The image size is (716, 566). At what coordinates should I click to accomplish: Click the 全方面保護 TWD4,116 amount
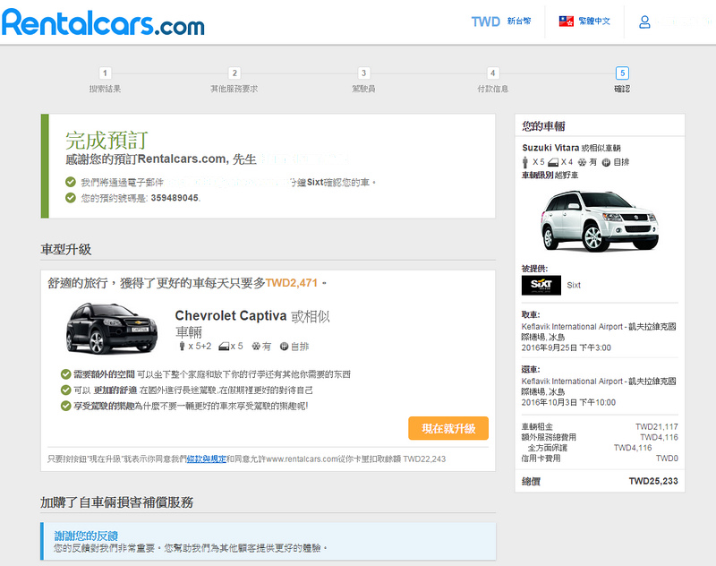[x=633, y=448]
